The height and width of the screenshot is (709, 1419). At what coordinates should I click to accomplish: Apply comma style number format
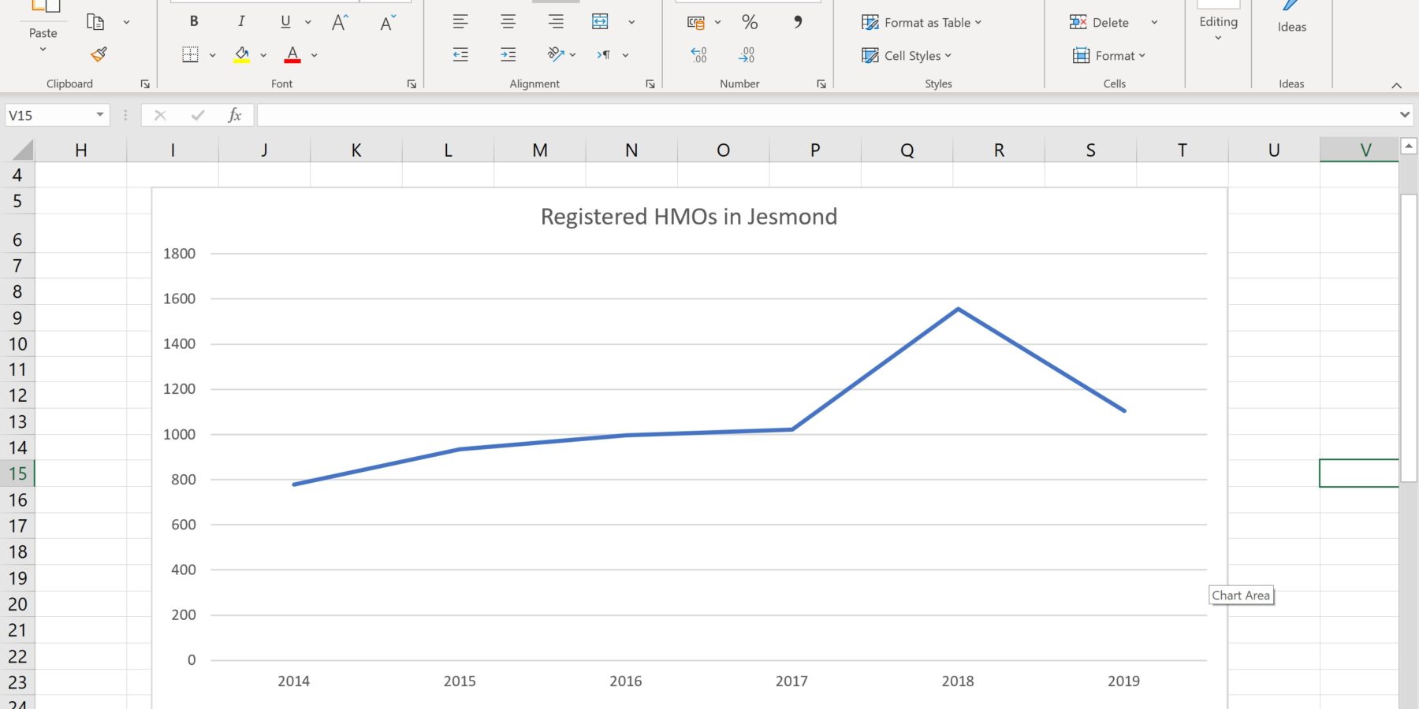(x=797, y=22)
